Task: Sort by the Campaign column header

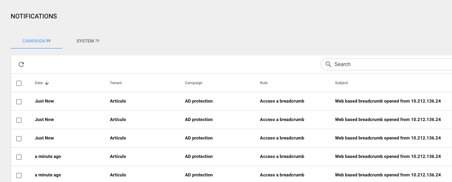Action: [194, 83]
